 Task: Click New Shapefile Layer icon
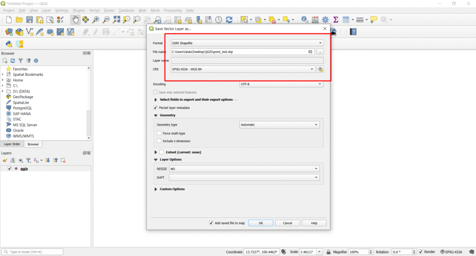pyautogui.click(x=29, y=32)
